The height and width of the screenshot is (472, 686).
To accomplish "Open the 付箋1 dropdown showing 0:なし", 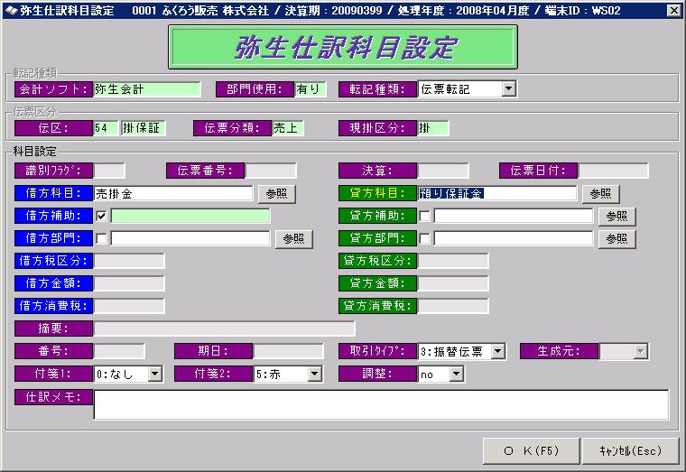I will point(155,374).
